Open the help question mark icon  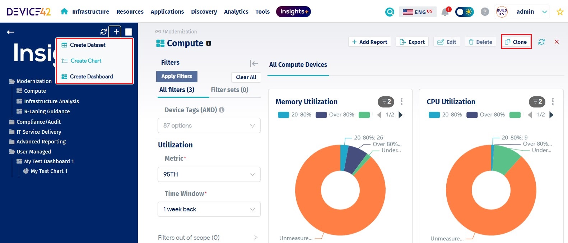(x=485, y=12)
